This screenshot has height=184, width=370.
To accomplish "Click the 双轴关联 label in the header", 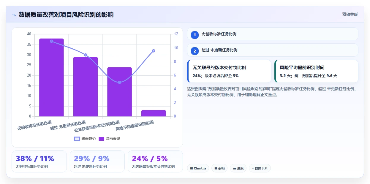I will click(x=350, y=14).
